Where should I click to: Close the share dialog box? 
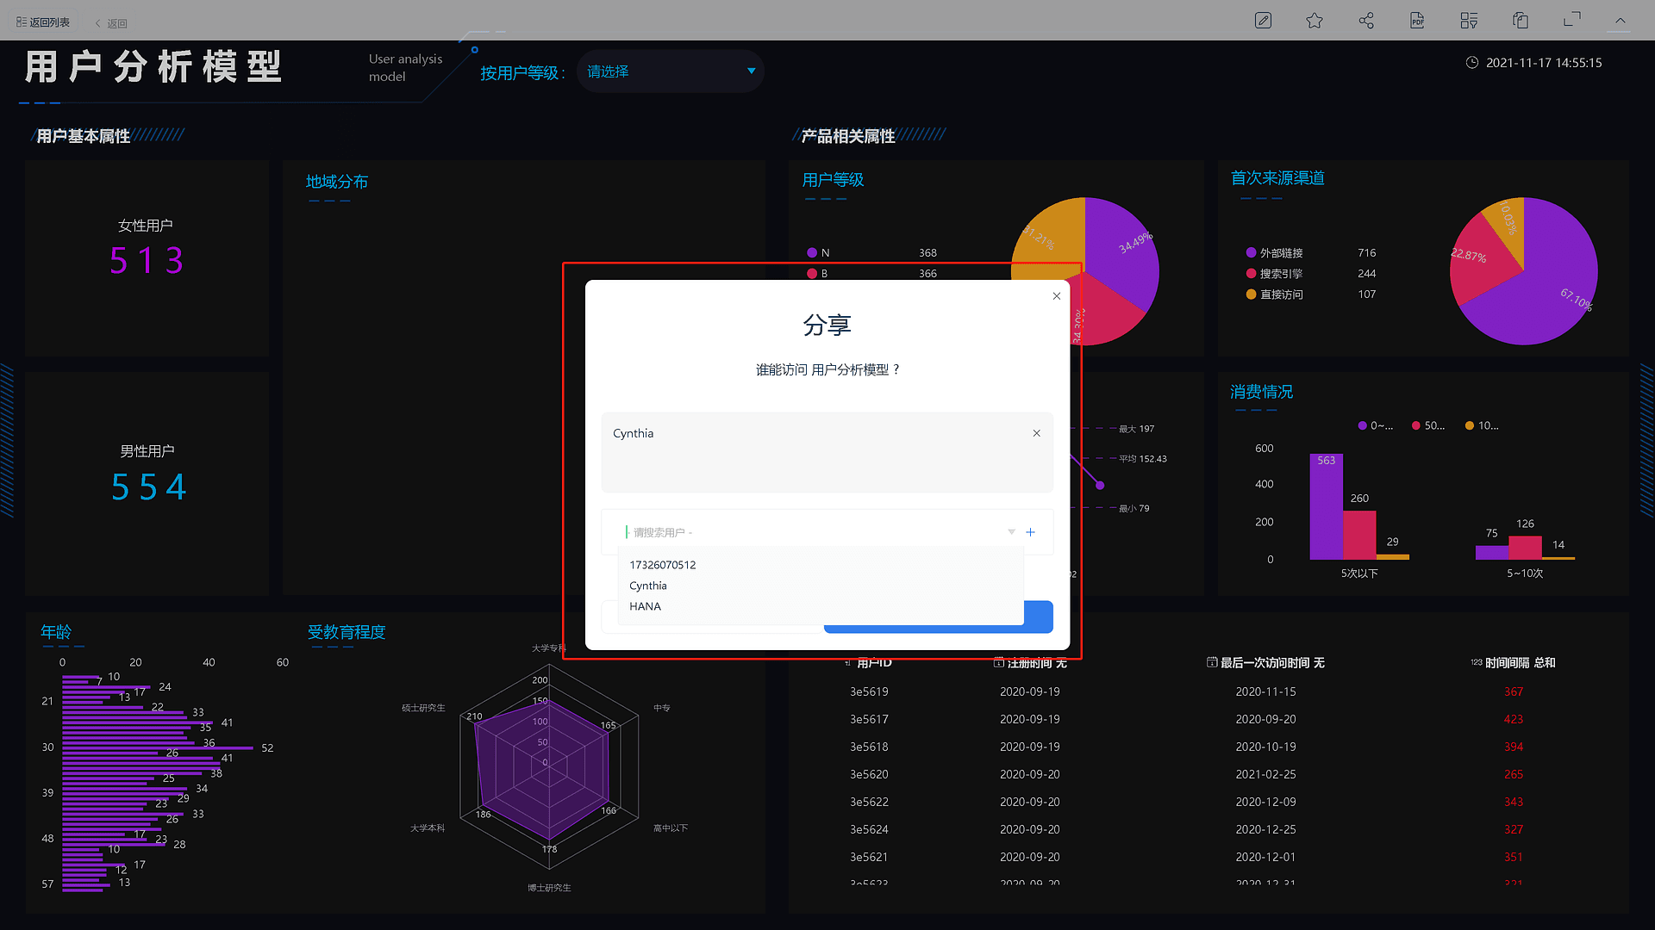point(1055,296)
